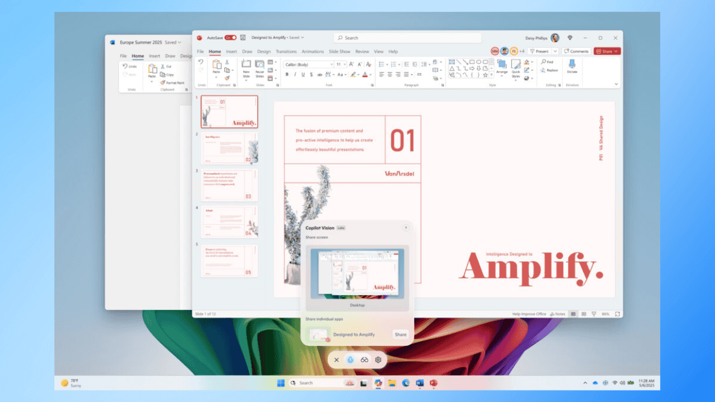Open the File menu in PowerPoint
This screenshot has height=402, width=715.
click(x=200, y=51)
